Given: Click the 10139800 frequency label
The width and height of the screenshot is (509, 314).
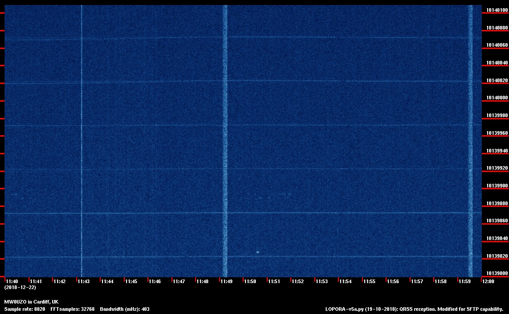Looking at the screenshot, I should (497, 273).
